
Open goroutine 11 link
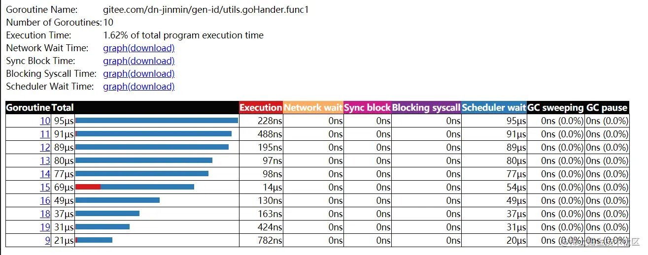tap(45, 134)
